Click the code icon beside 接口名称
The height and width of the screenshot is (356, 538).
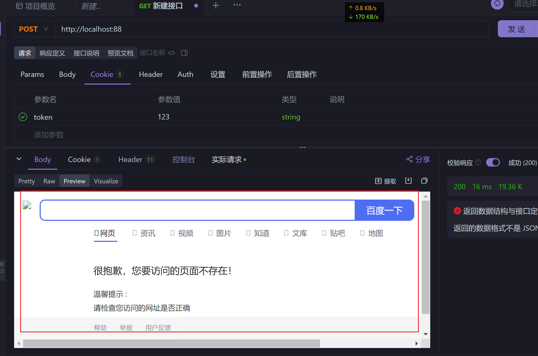tap(172, 53)
